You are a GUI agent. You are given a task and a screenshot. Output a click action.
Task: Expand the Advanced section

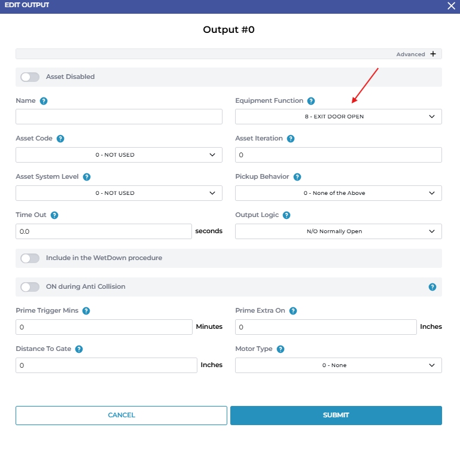click(x=432, y=54)
